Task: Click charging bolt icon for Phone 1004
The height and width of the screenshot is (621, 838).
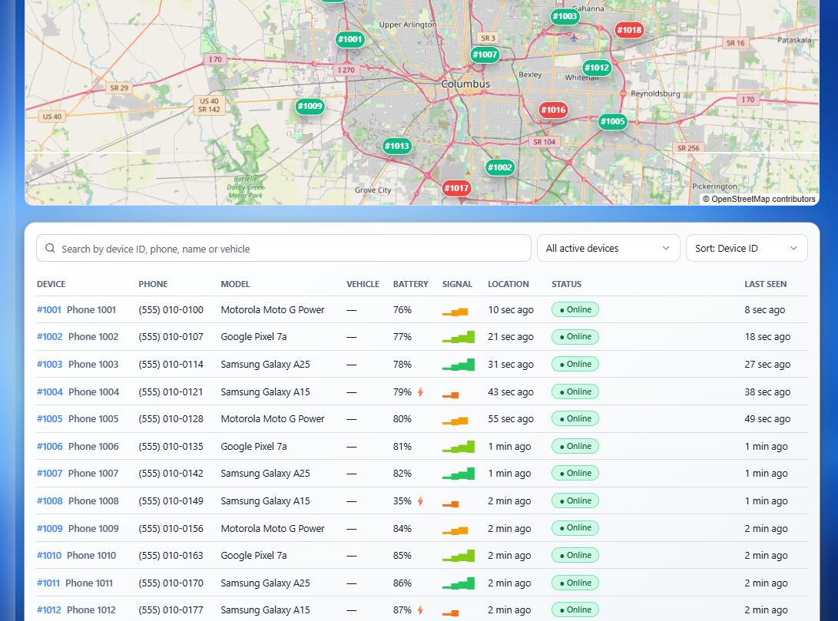Action: coord(421,392)
